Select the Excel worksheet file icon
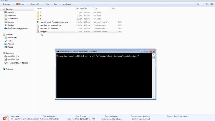This screenshot has height=121, width=215. click(38, 22)
